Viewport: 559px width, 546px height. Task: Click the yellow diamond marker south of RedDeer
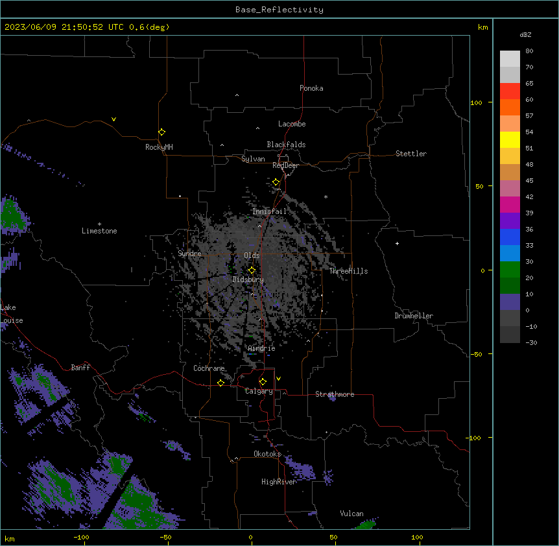pyautogui.click(x=276, y=182)
